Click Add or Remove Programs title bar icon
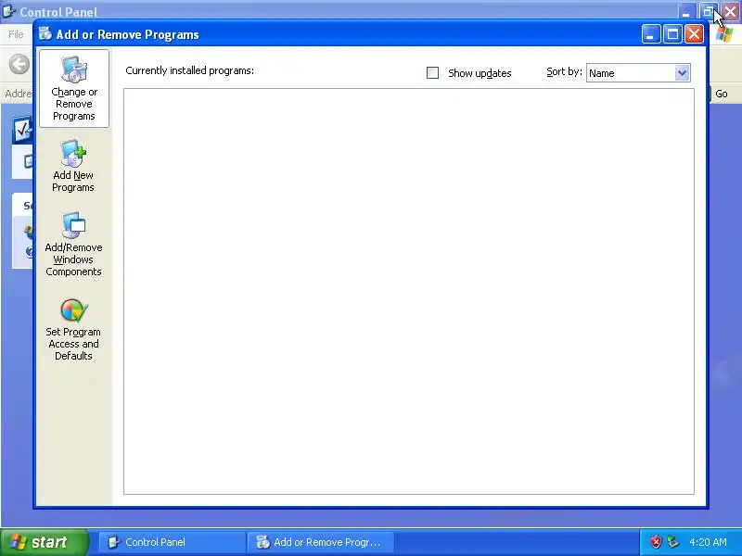 [45, 33]
